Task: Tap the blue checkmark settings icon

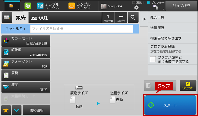Action: click(17, 110)
